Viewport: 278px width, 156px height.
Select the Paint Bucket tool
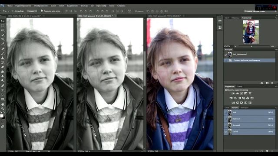click(3, 71)
